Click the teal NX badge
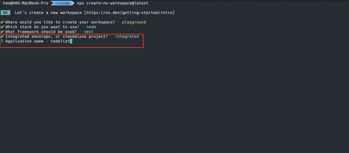Viewport: 349px width, 153px height. tap(5, 13)
